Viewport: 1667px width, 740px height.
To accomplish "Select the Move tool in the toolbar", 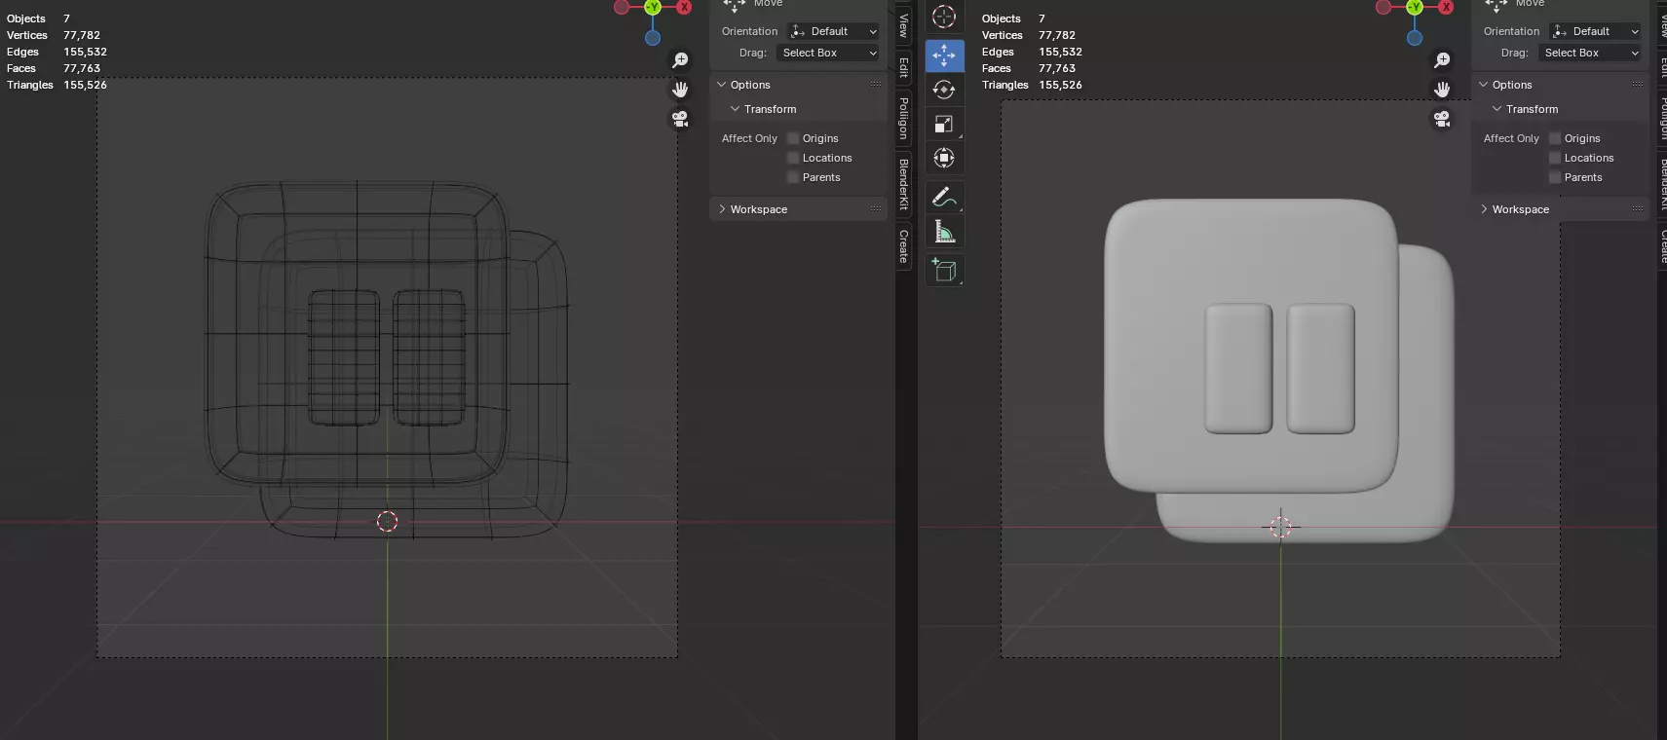I will 943,55.
